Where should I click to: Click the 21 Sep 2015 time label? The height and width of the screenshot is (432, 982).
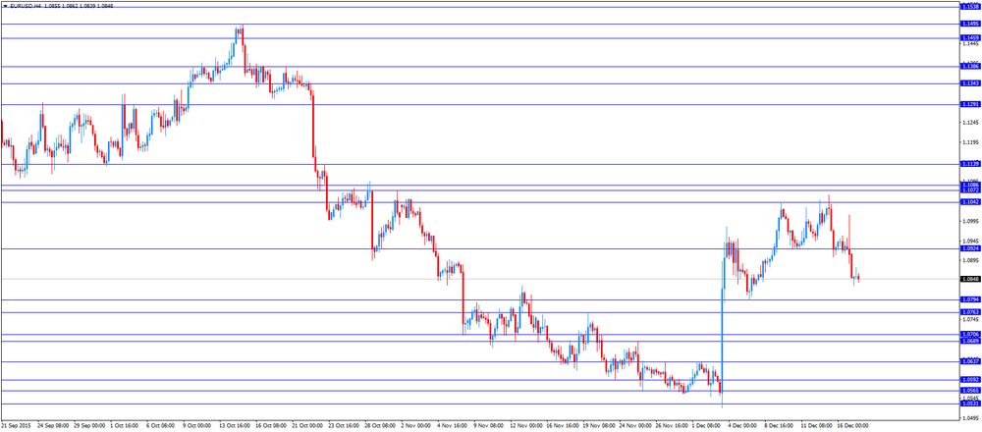15,425
